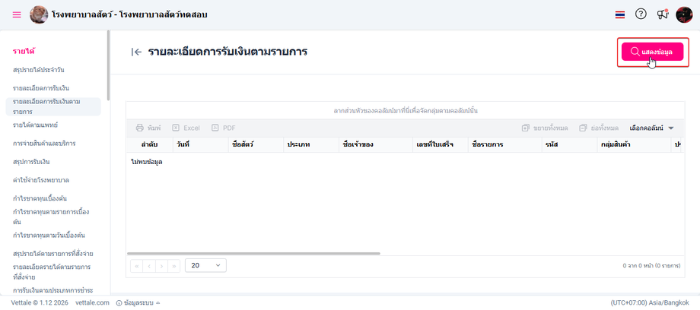The height and width of the screenshot is (310, 700).
Task: Export the table to Excel
Action: (186, 128)
